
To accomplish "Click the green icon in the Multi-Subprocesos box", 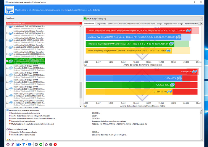I will tap(85, 19).
